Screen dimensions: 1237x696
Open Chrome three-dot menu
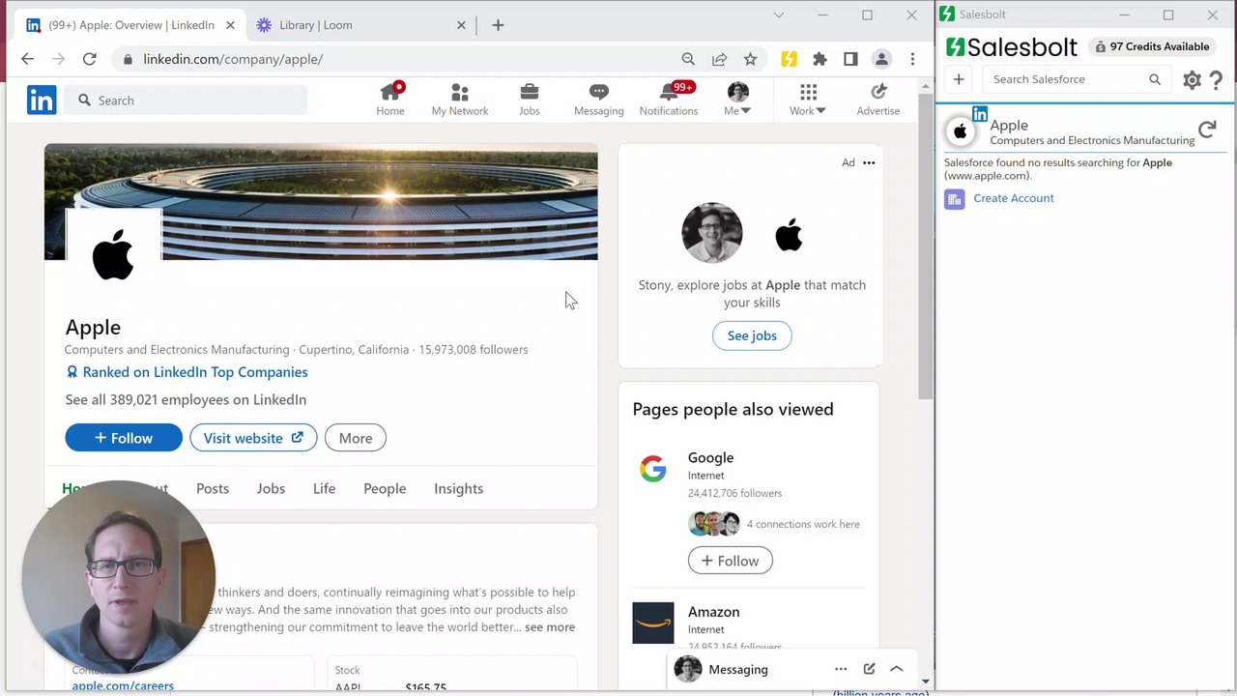[x=912, y=59]
